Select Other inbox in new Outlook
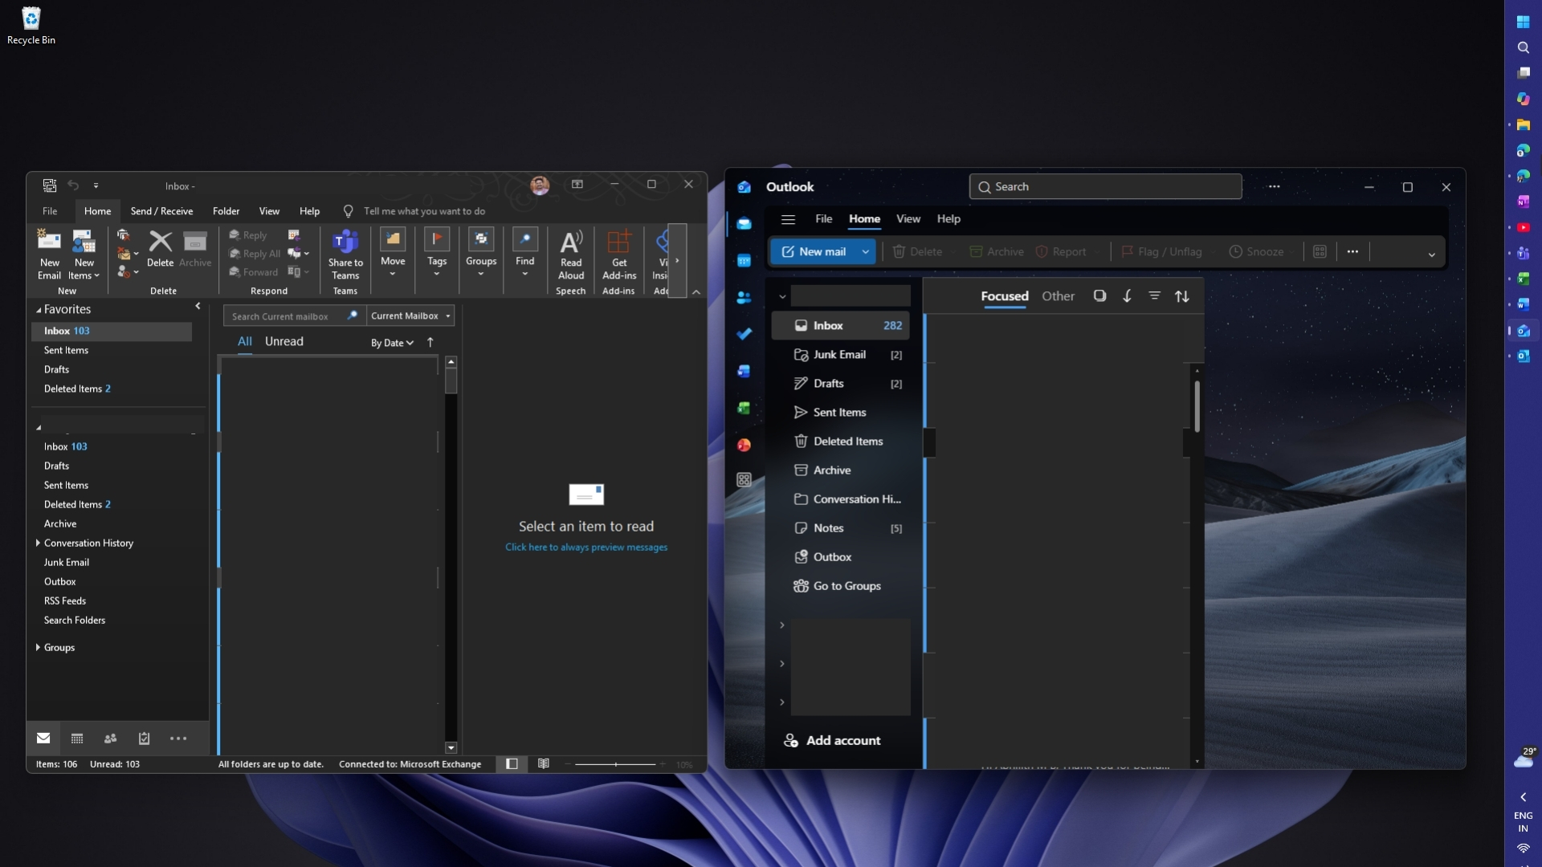The image size is (1542, 867). click(1058, 296)
